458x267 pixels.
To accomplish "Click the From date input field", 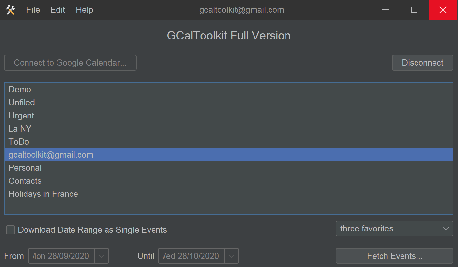I will coord(61,256).
